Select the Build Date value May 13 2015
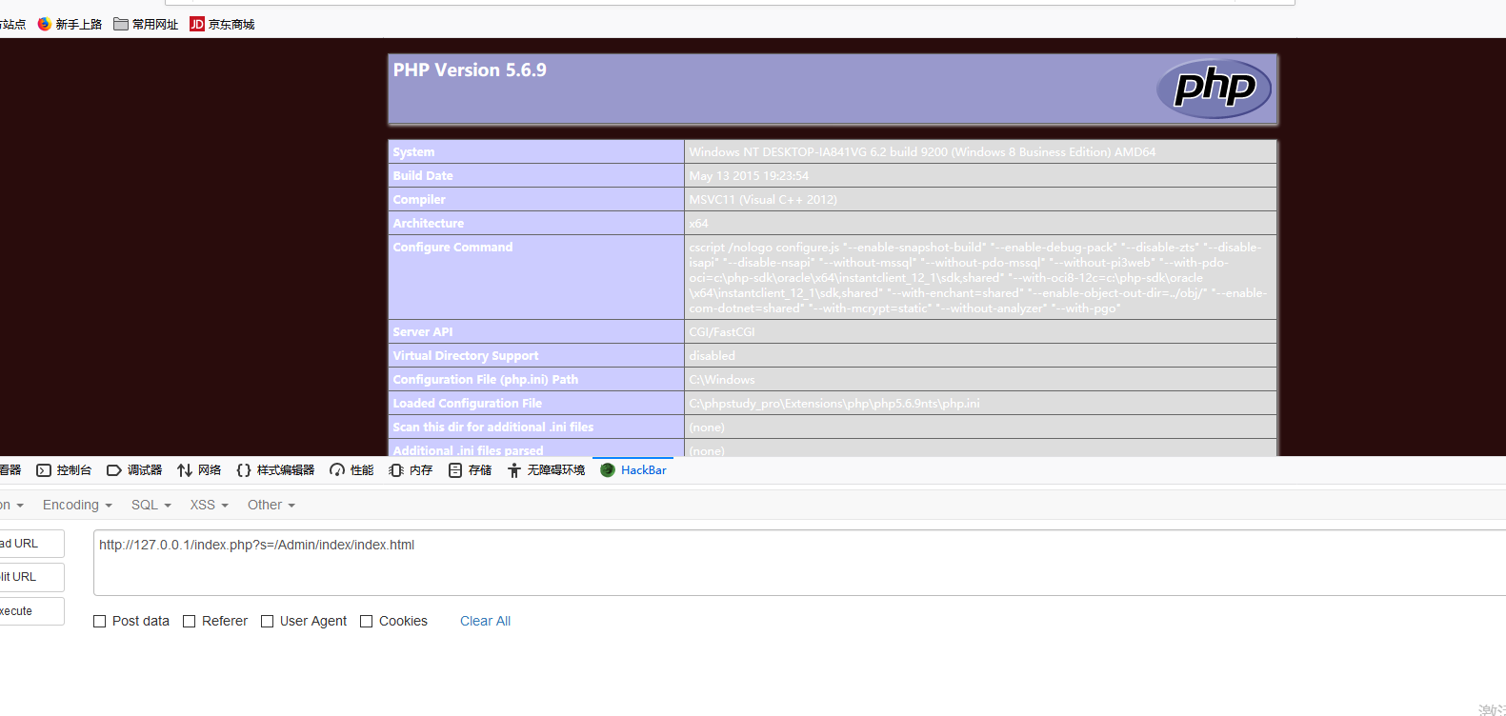This screenshot has width=1506, height=716. 749,176
